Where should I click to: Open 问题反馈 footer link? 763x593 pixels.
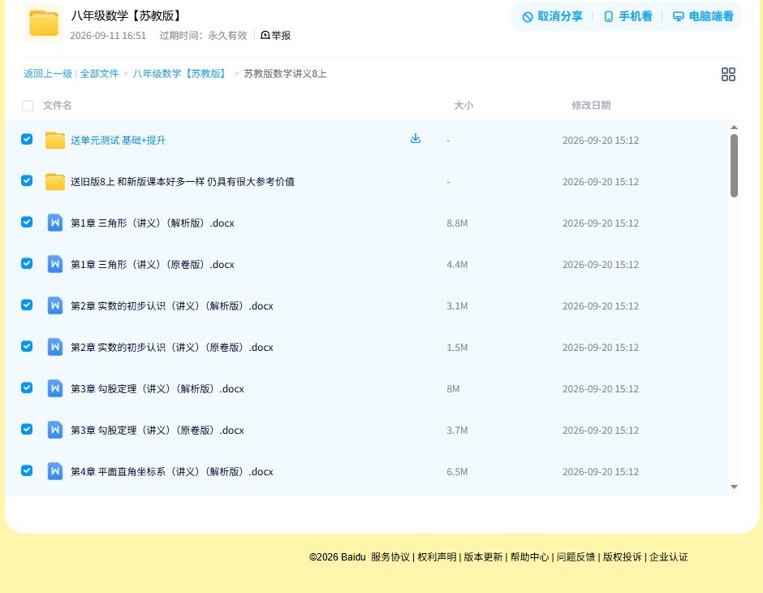(575, 557)
